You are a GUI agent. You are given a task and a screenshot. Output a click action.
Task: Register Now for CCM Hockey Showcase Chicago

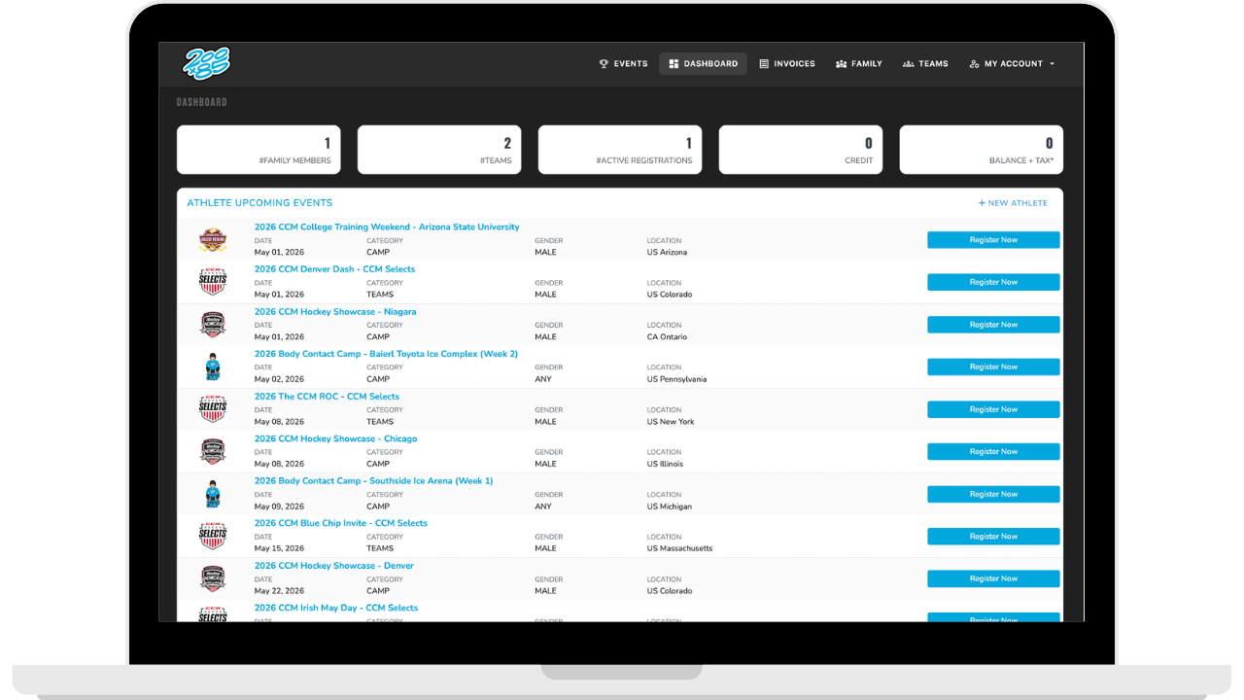[993, 452]
